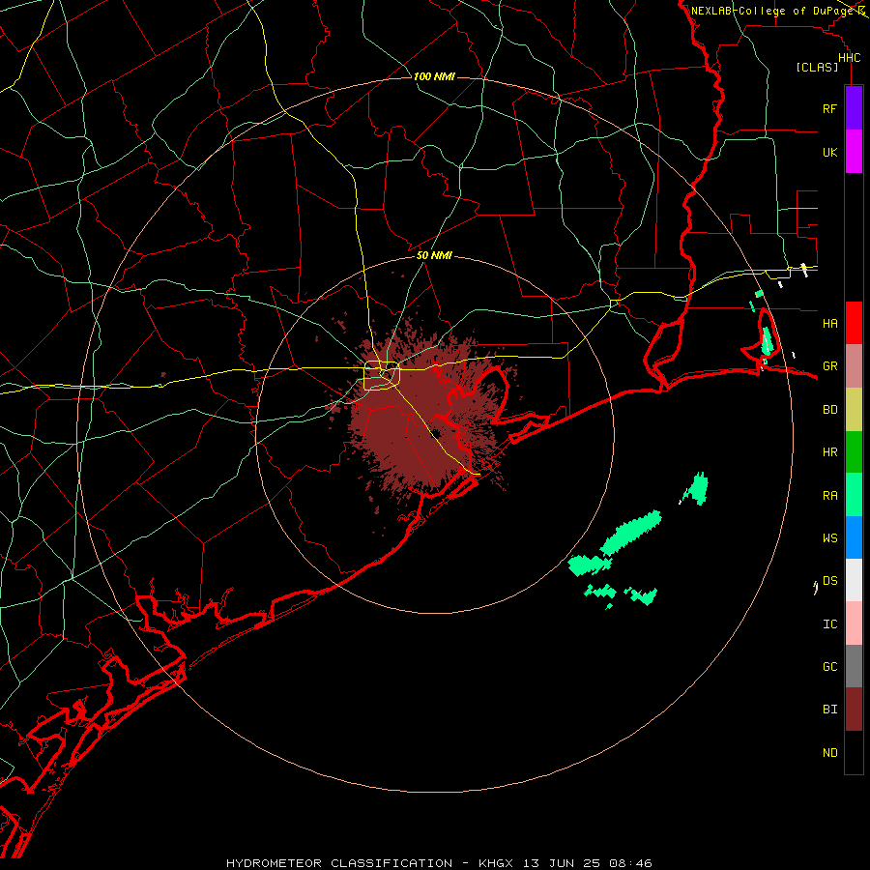The image size is (870, 870).
Task: Click the IC pink legend swatch
Action: [x=854, y=623]
